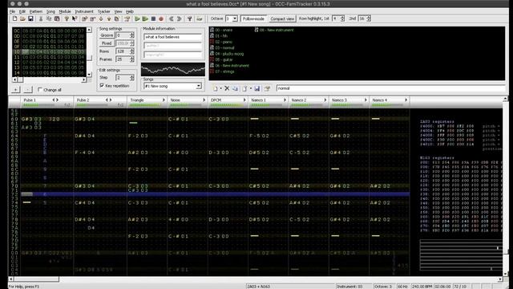Save the module with the floppy icon
The image size is (513, 289).
coord(30,19)
